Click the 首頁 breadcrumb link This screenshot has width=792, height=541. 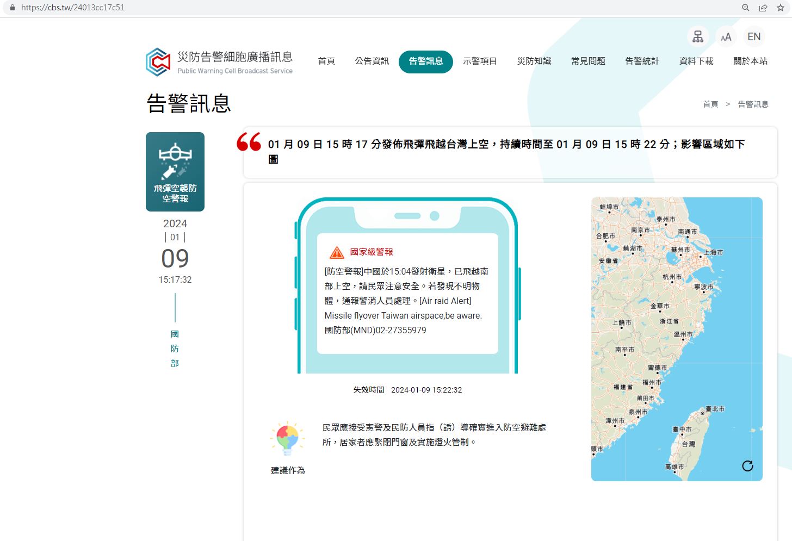(x=710, y=104)
